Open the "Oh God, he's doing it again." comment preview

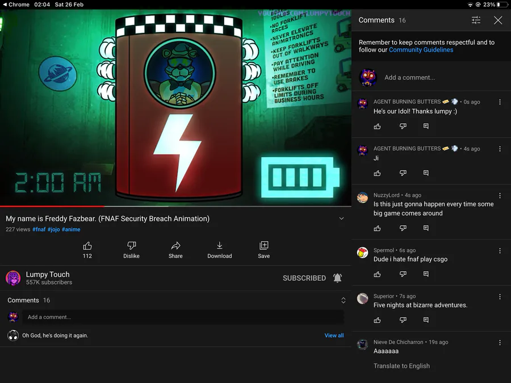pos(55,335)
